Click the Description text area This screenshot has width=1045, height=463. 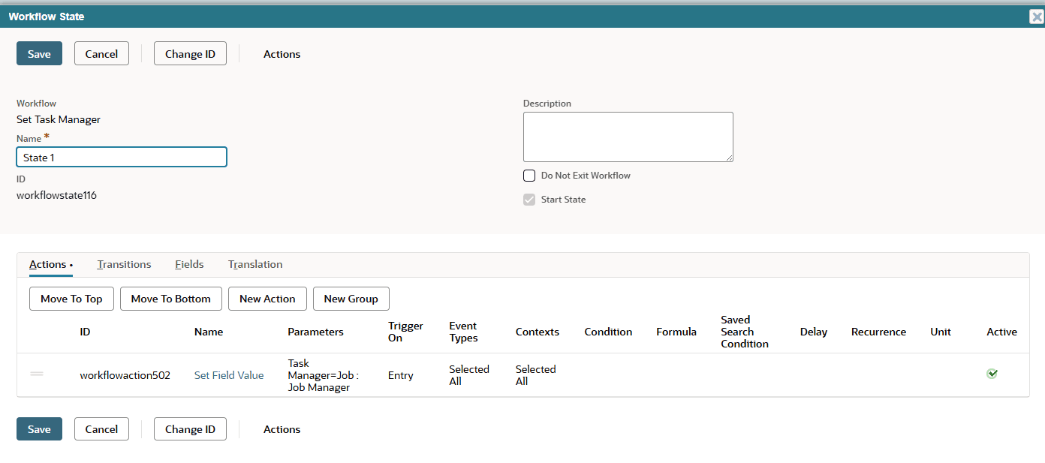(x=628, y=137)
